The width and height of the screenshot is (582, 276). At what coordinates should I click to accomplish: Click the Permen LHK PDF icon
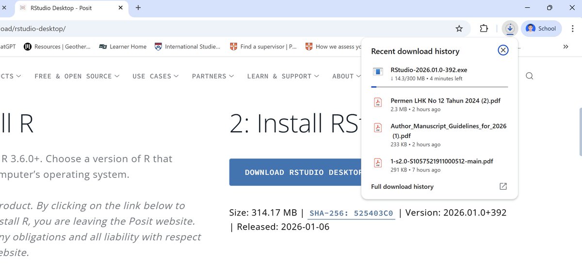tap(377, 103)
